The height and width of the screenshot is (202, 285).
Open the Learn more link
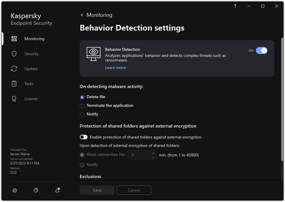pos(115,68)
